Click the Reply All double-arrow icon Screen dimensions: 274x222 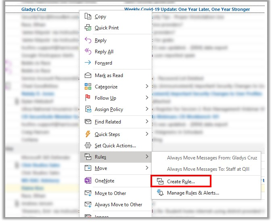(88, 51)
